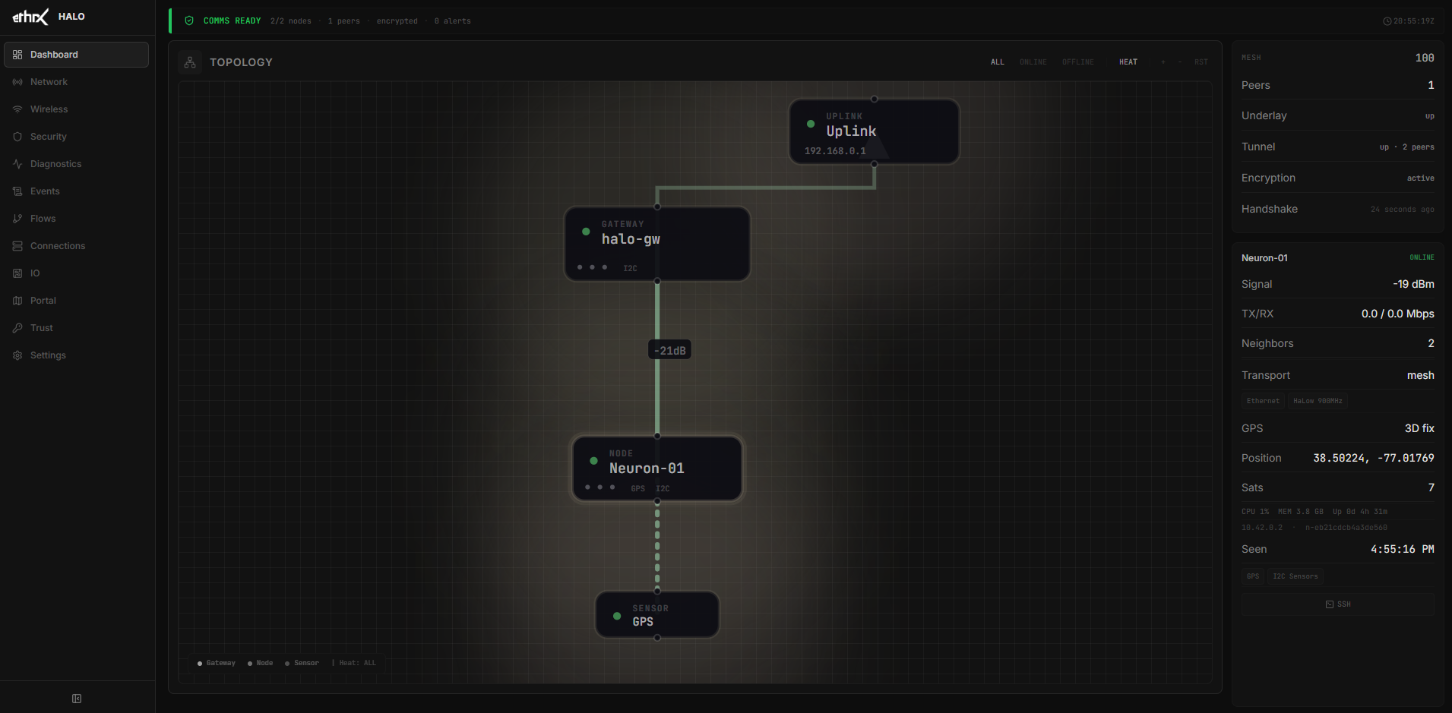
Task: Click the Portal map icon
Action: pyautogui.click(x=17, y=301)
